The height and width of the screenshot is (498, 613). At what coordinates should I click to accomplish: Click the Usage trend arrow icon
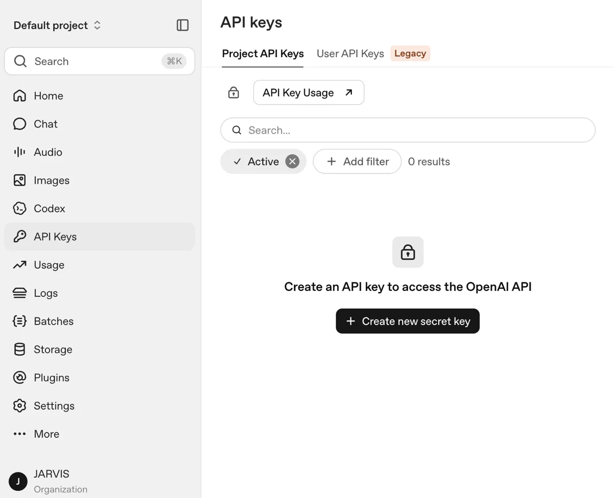pyautogui.click(x=19, y=265)
